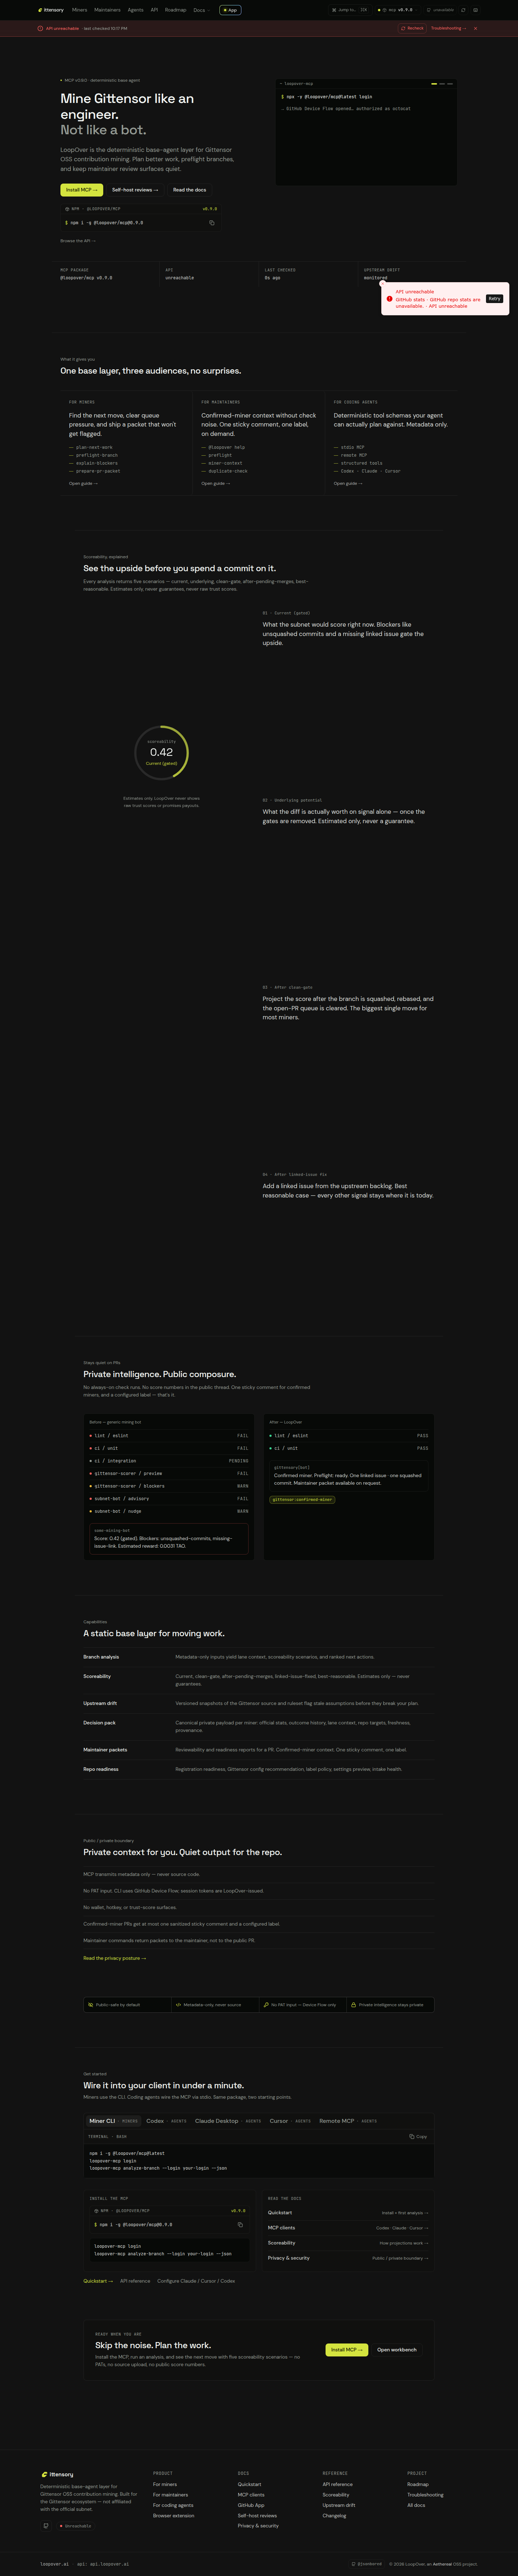Image resolution: width=518 pixels, height=2576 pixels.
Task: Click the App button in the header
Action: 230,10
